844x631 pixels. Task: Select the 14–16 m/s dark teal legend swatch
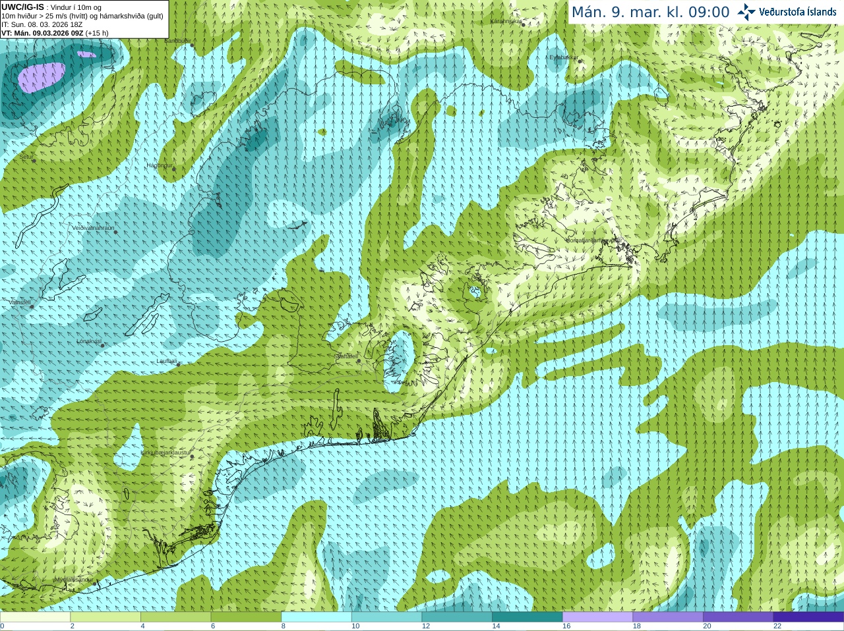pos(527,617)
